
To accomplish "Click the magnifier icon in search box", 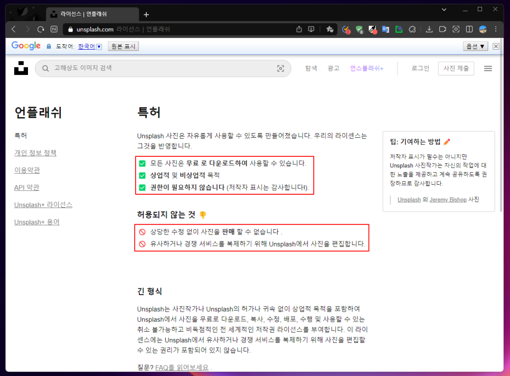I will click(x=45, y=68).
